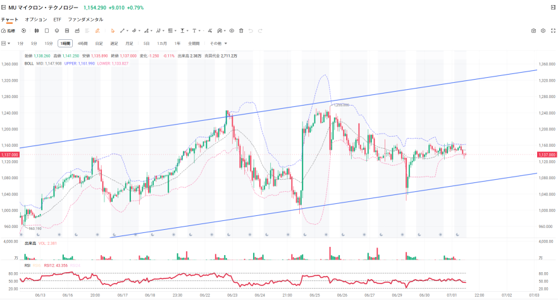Viewport: 558px width, 300px height.
Task: Open the stacked layers icon
Action: (57, 31)
